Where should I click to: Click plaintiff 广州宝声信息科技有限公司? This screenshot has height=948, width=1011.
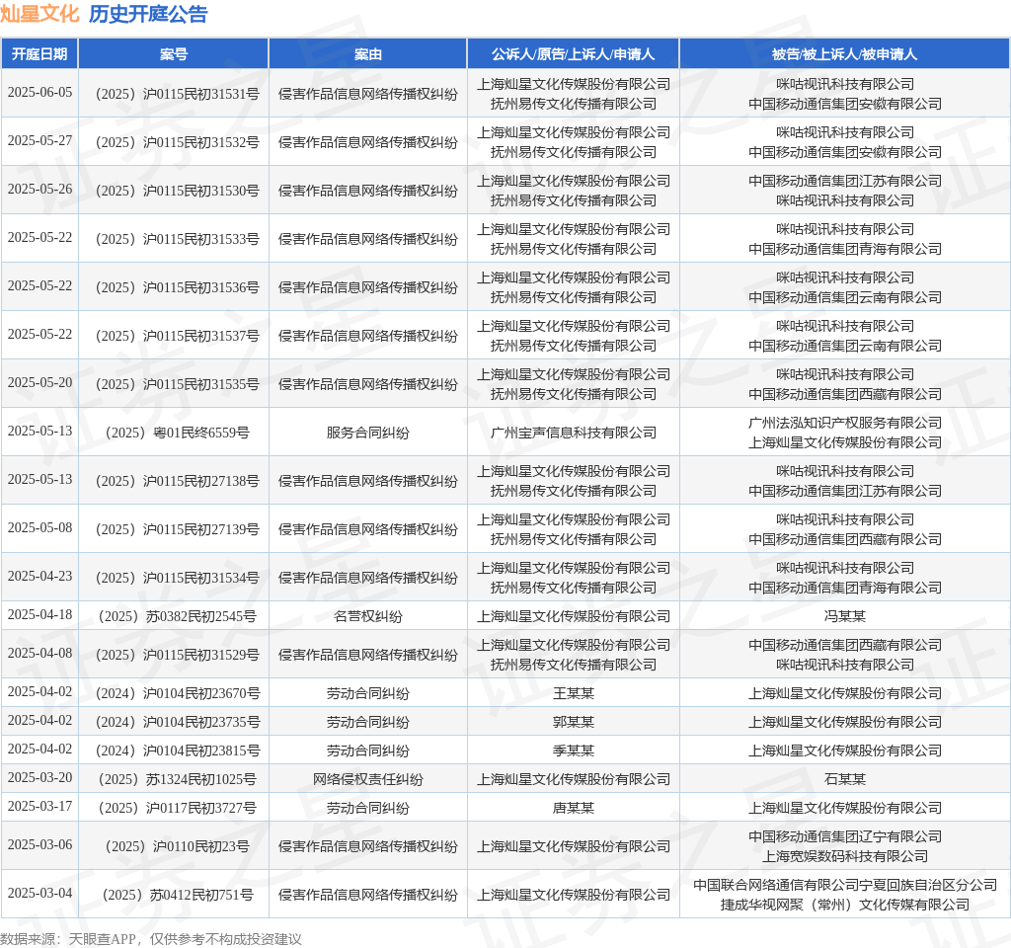(574, 433)
